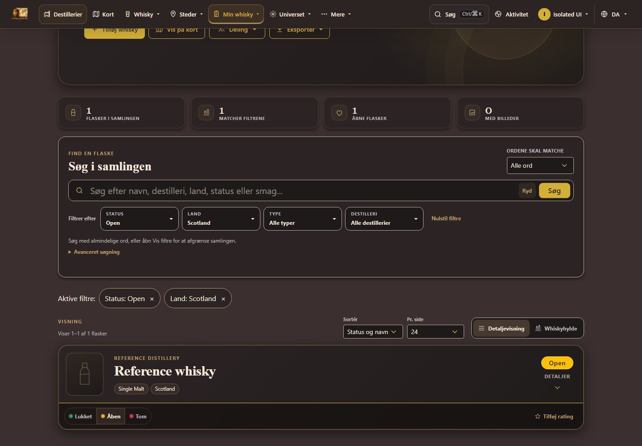Image resolution: width=642 pixels, height=446 pixels.
Task: Remove the Status: Open filter chip
Action: 152,299
